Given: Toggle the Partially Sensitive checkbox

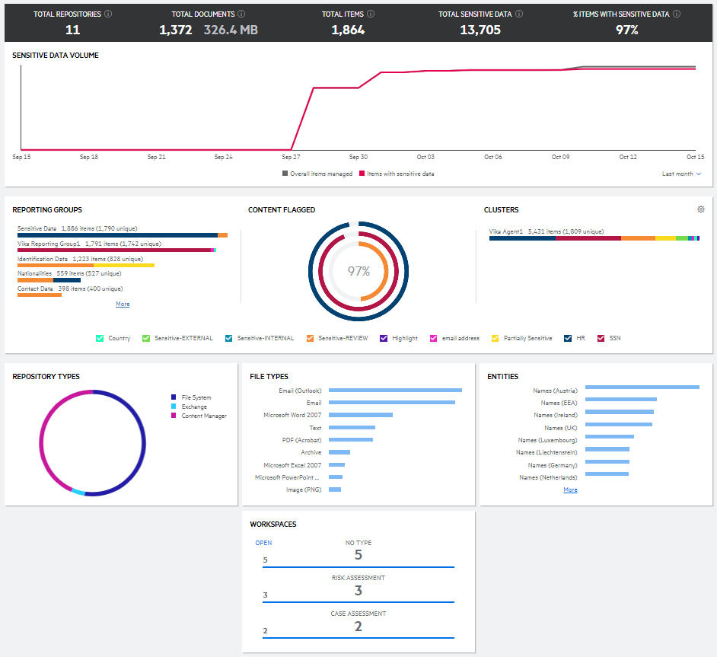Looking at the screenshot, I should coord(495,338).
